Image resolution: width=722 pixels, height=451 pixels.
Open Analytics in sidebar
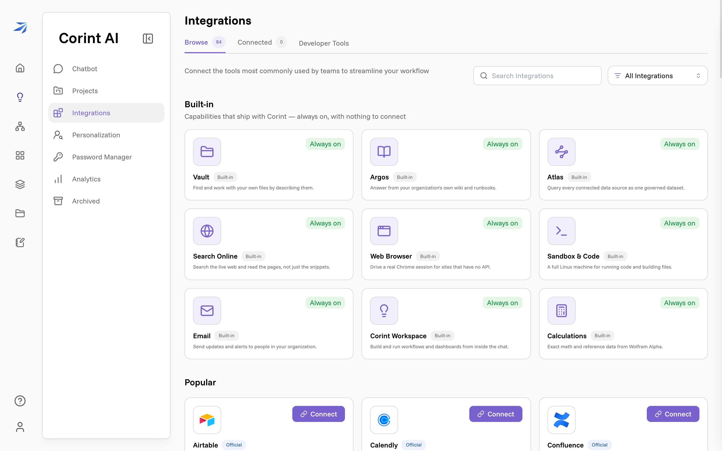click(106, 179)
